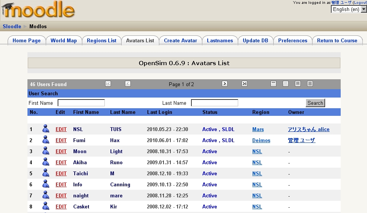
Task: Click the avatar icon for NSL TUIS
Action: coord(46,129)
